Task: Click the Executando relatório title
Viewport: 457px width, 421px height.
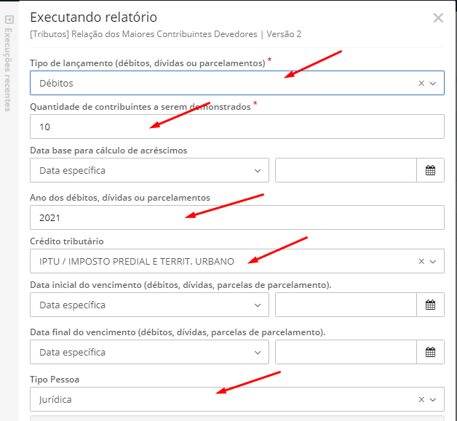Action: click(94, 17)
